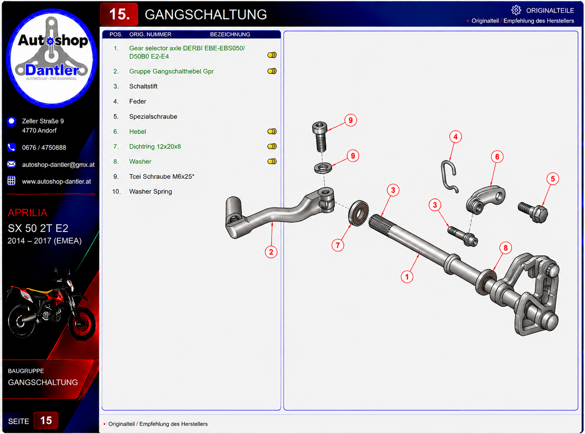Viewport: 585px width, 434px height.
Task: Click the Seite 15 page number box
Action: 46,420
